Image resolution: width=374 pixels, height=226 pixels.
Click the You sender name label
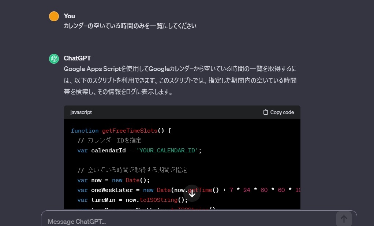coord(69,16)
